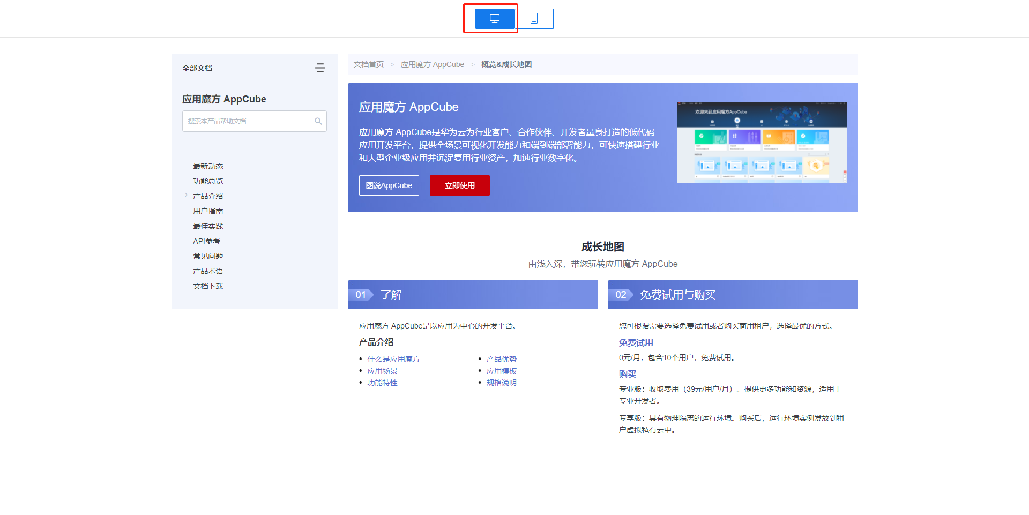Click the 02 免费试用与购买 section header
The height and width of the screenshot is (515, 1029).
coord(733,295)
